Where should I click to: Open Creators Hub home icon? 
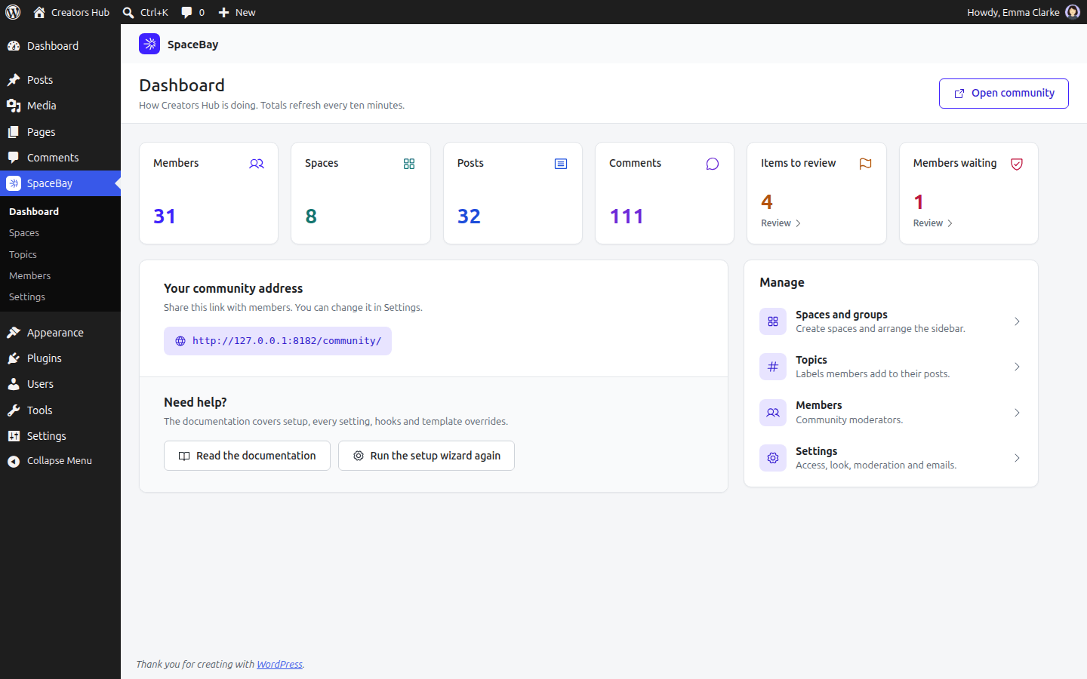[x=39, y=12]
